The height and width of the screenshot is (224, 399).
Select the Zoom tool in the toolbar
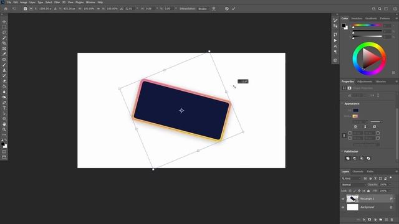(4, 129)
